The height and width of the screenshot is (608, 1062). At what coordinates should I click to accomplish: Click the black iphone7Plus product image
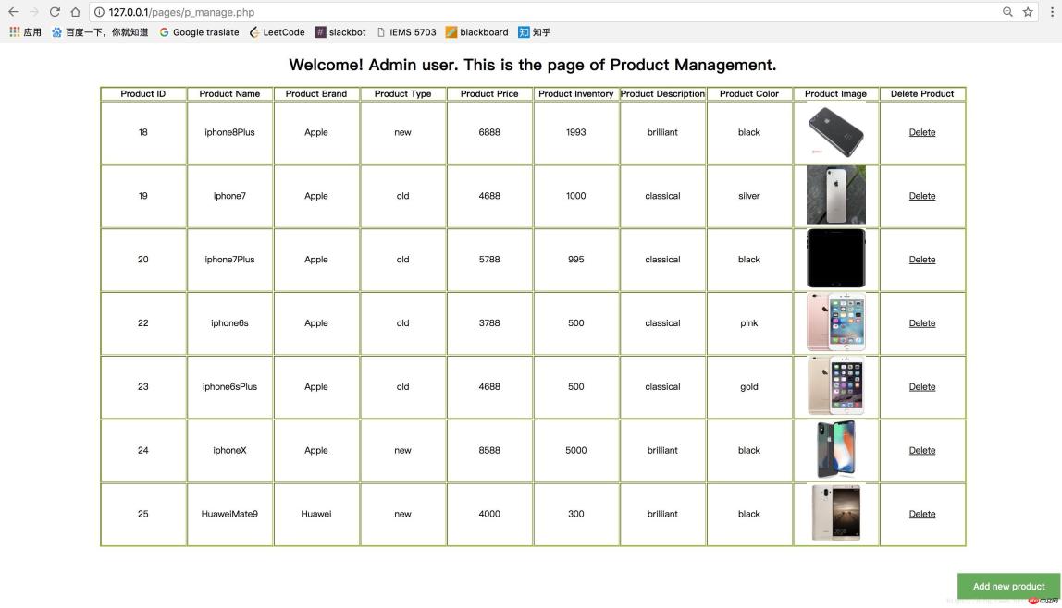click(x=835, y=259)
